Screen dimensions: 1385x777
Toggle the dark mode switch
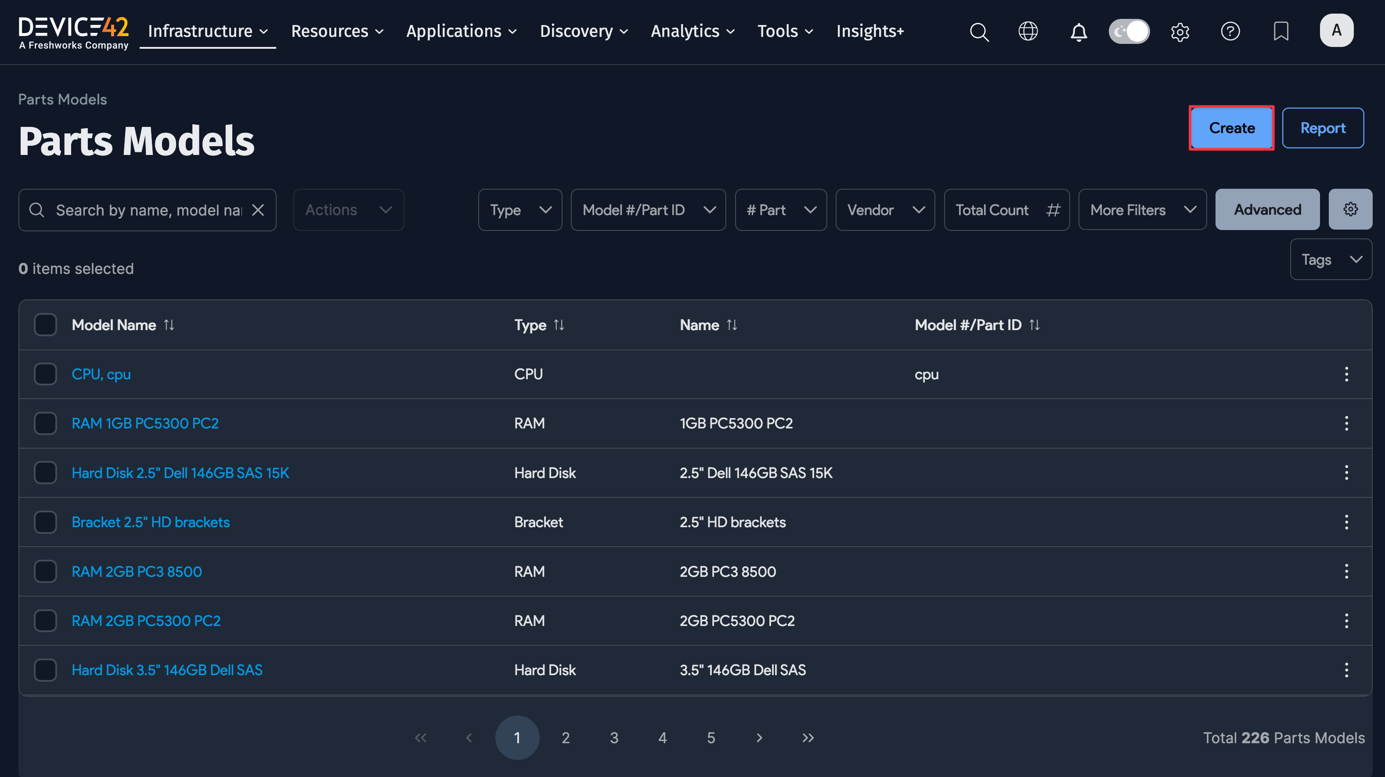click(1129, 31)
